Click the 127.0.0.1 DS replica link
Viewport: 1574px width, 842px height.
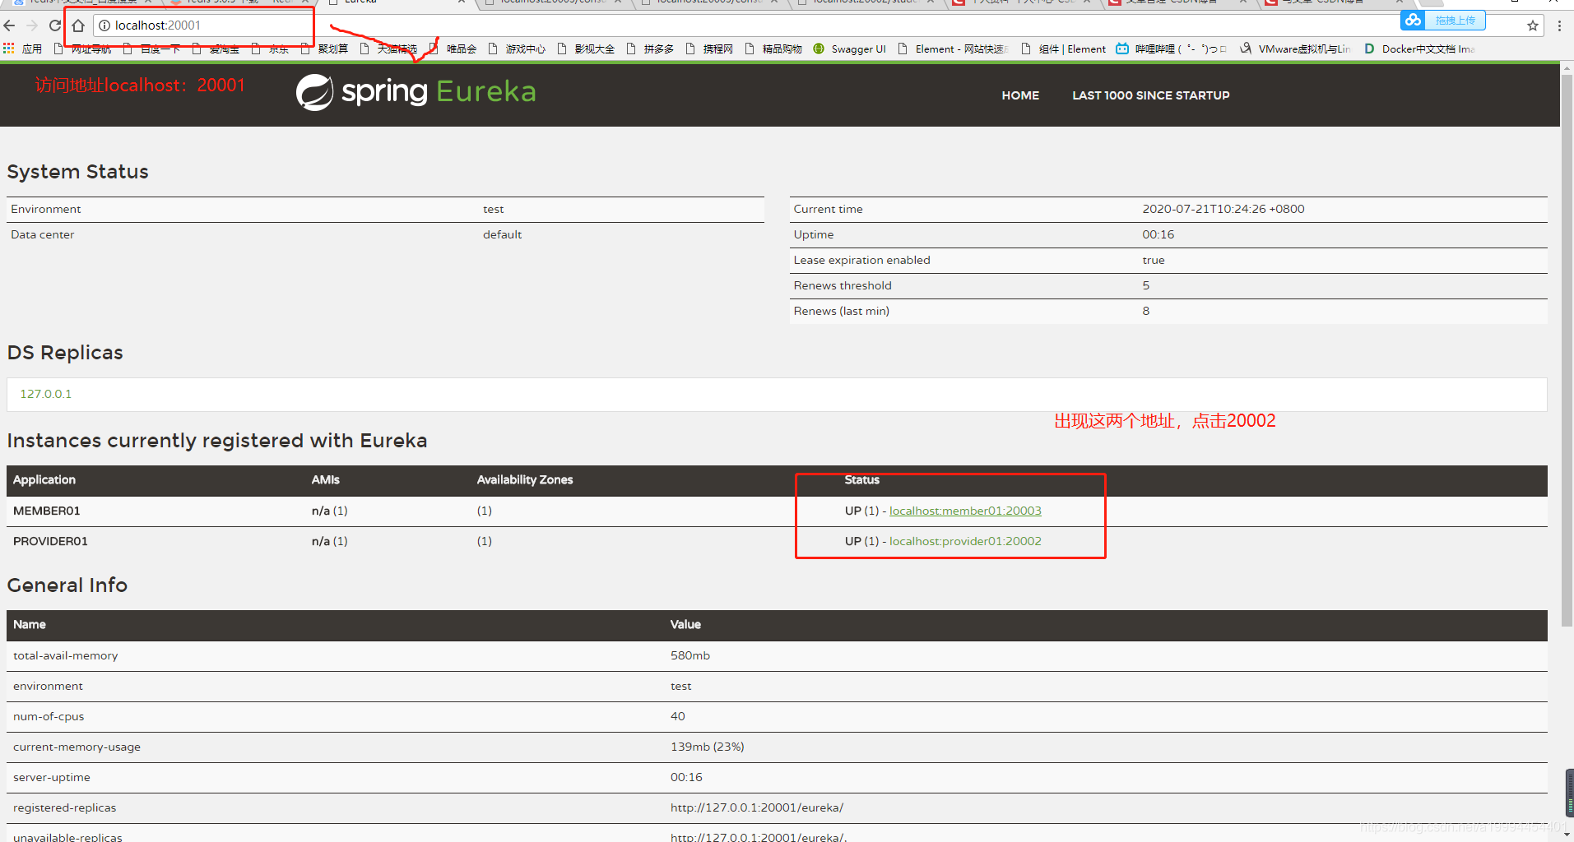pos(46,394)
